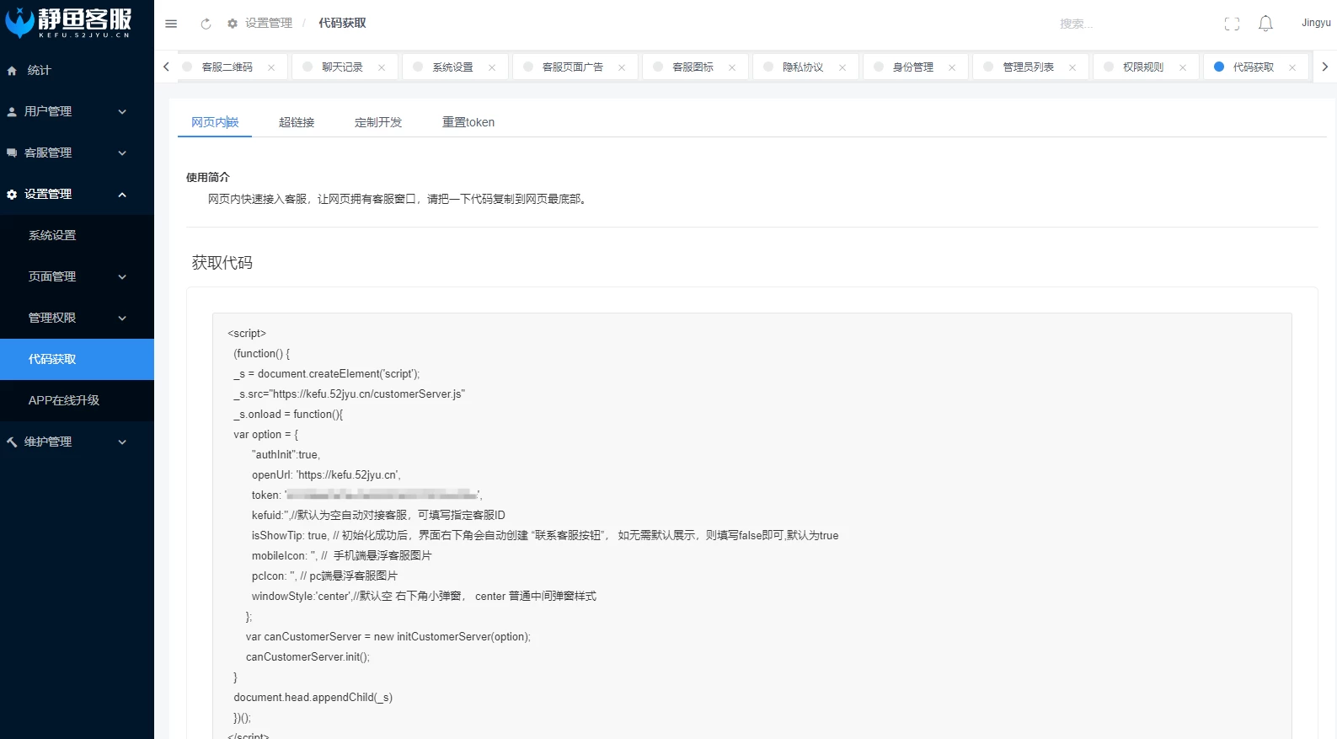The image size is (1337, 739).
Task: Click the Jingyu user name
Action: 1315,23
